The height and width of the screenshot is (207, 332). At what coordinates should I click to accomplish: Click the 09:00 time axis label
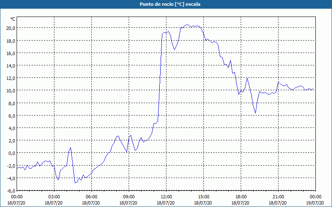click(129, 197)
